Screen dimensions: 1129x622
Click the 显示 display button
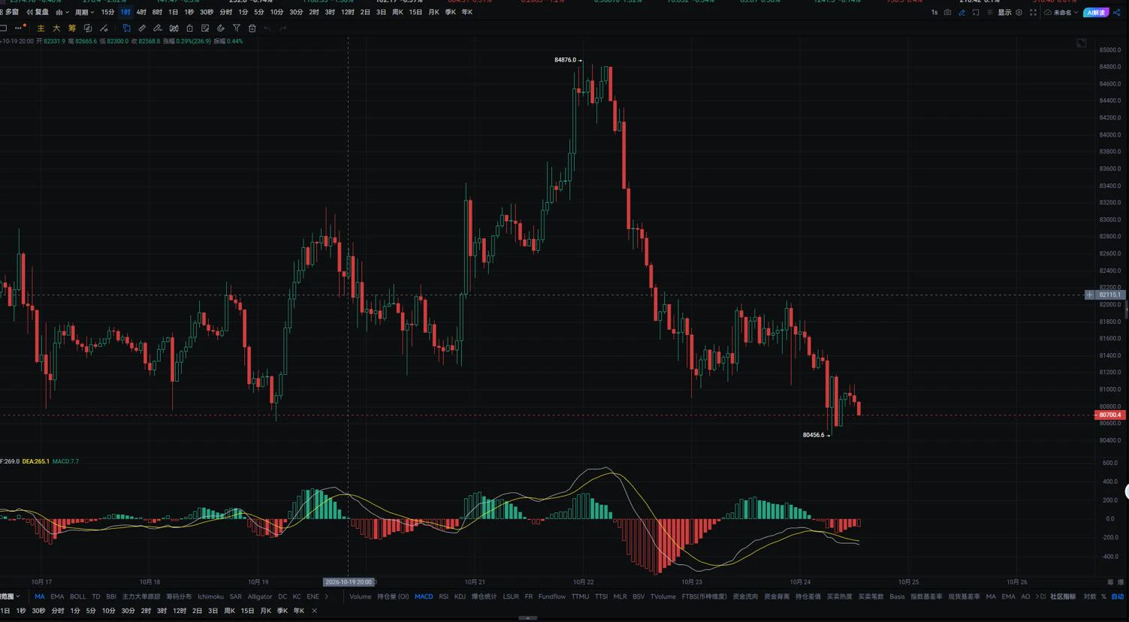pyautogui.click(x=1004, y=12)
